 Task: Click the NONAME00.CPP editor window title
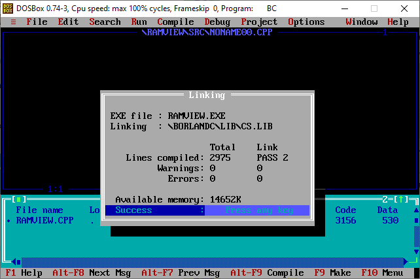pyautogui.click(x=207, y=33)
